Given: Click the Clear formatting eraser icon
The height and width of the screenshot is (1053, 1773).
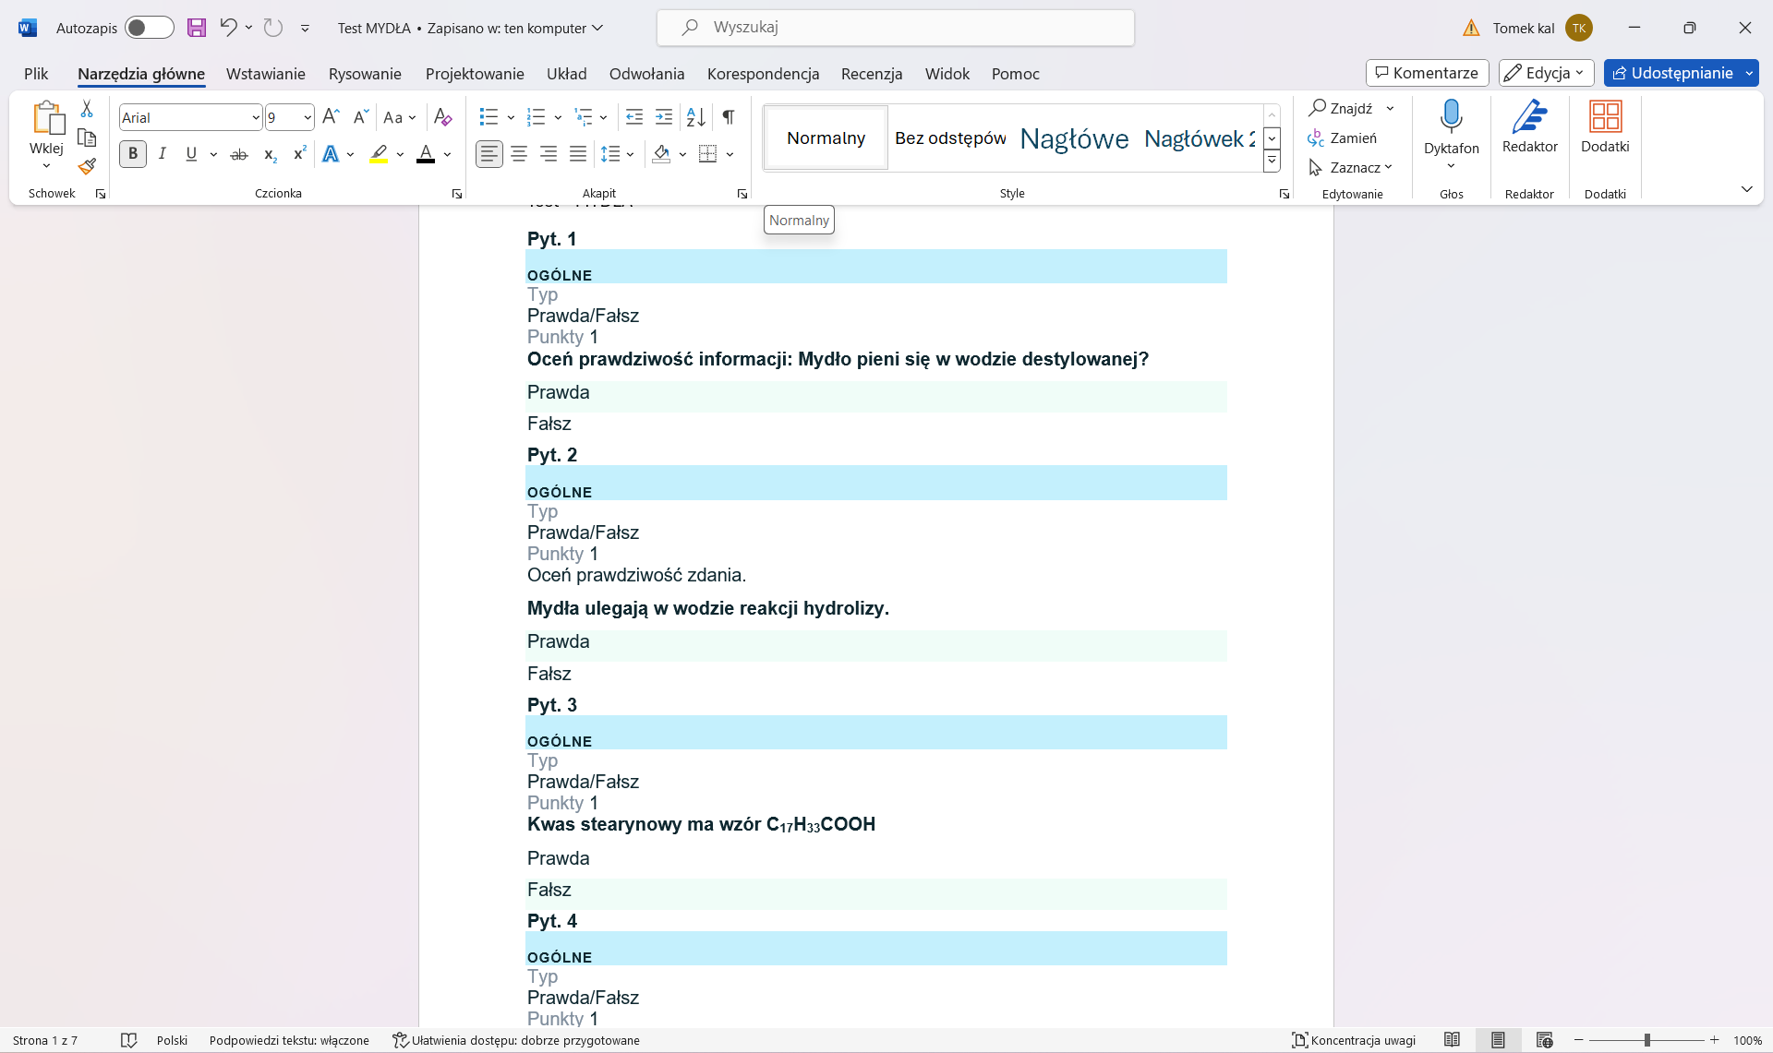Looking at the screenshot, I should pyautogui.click(x=443, y=117).
